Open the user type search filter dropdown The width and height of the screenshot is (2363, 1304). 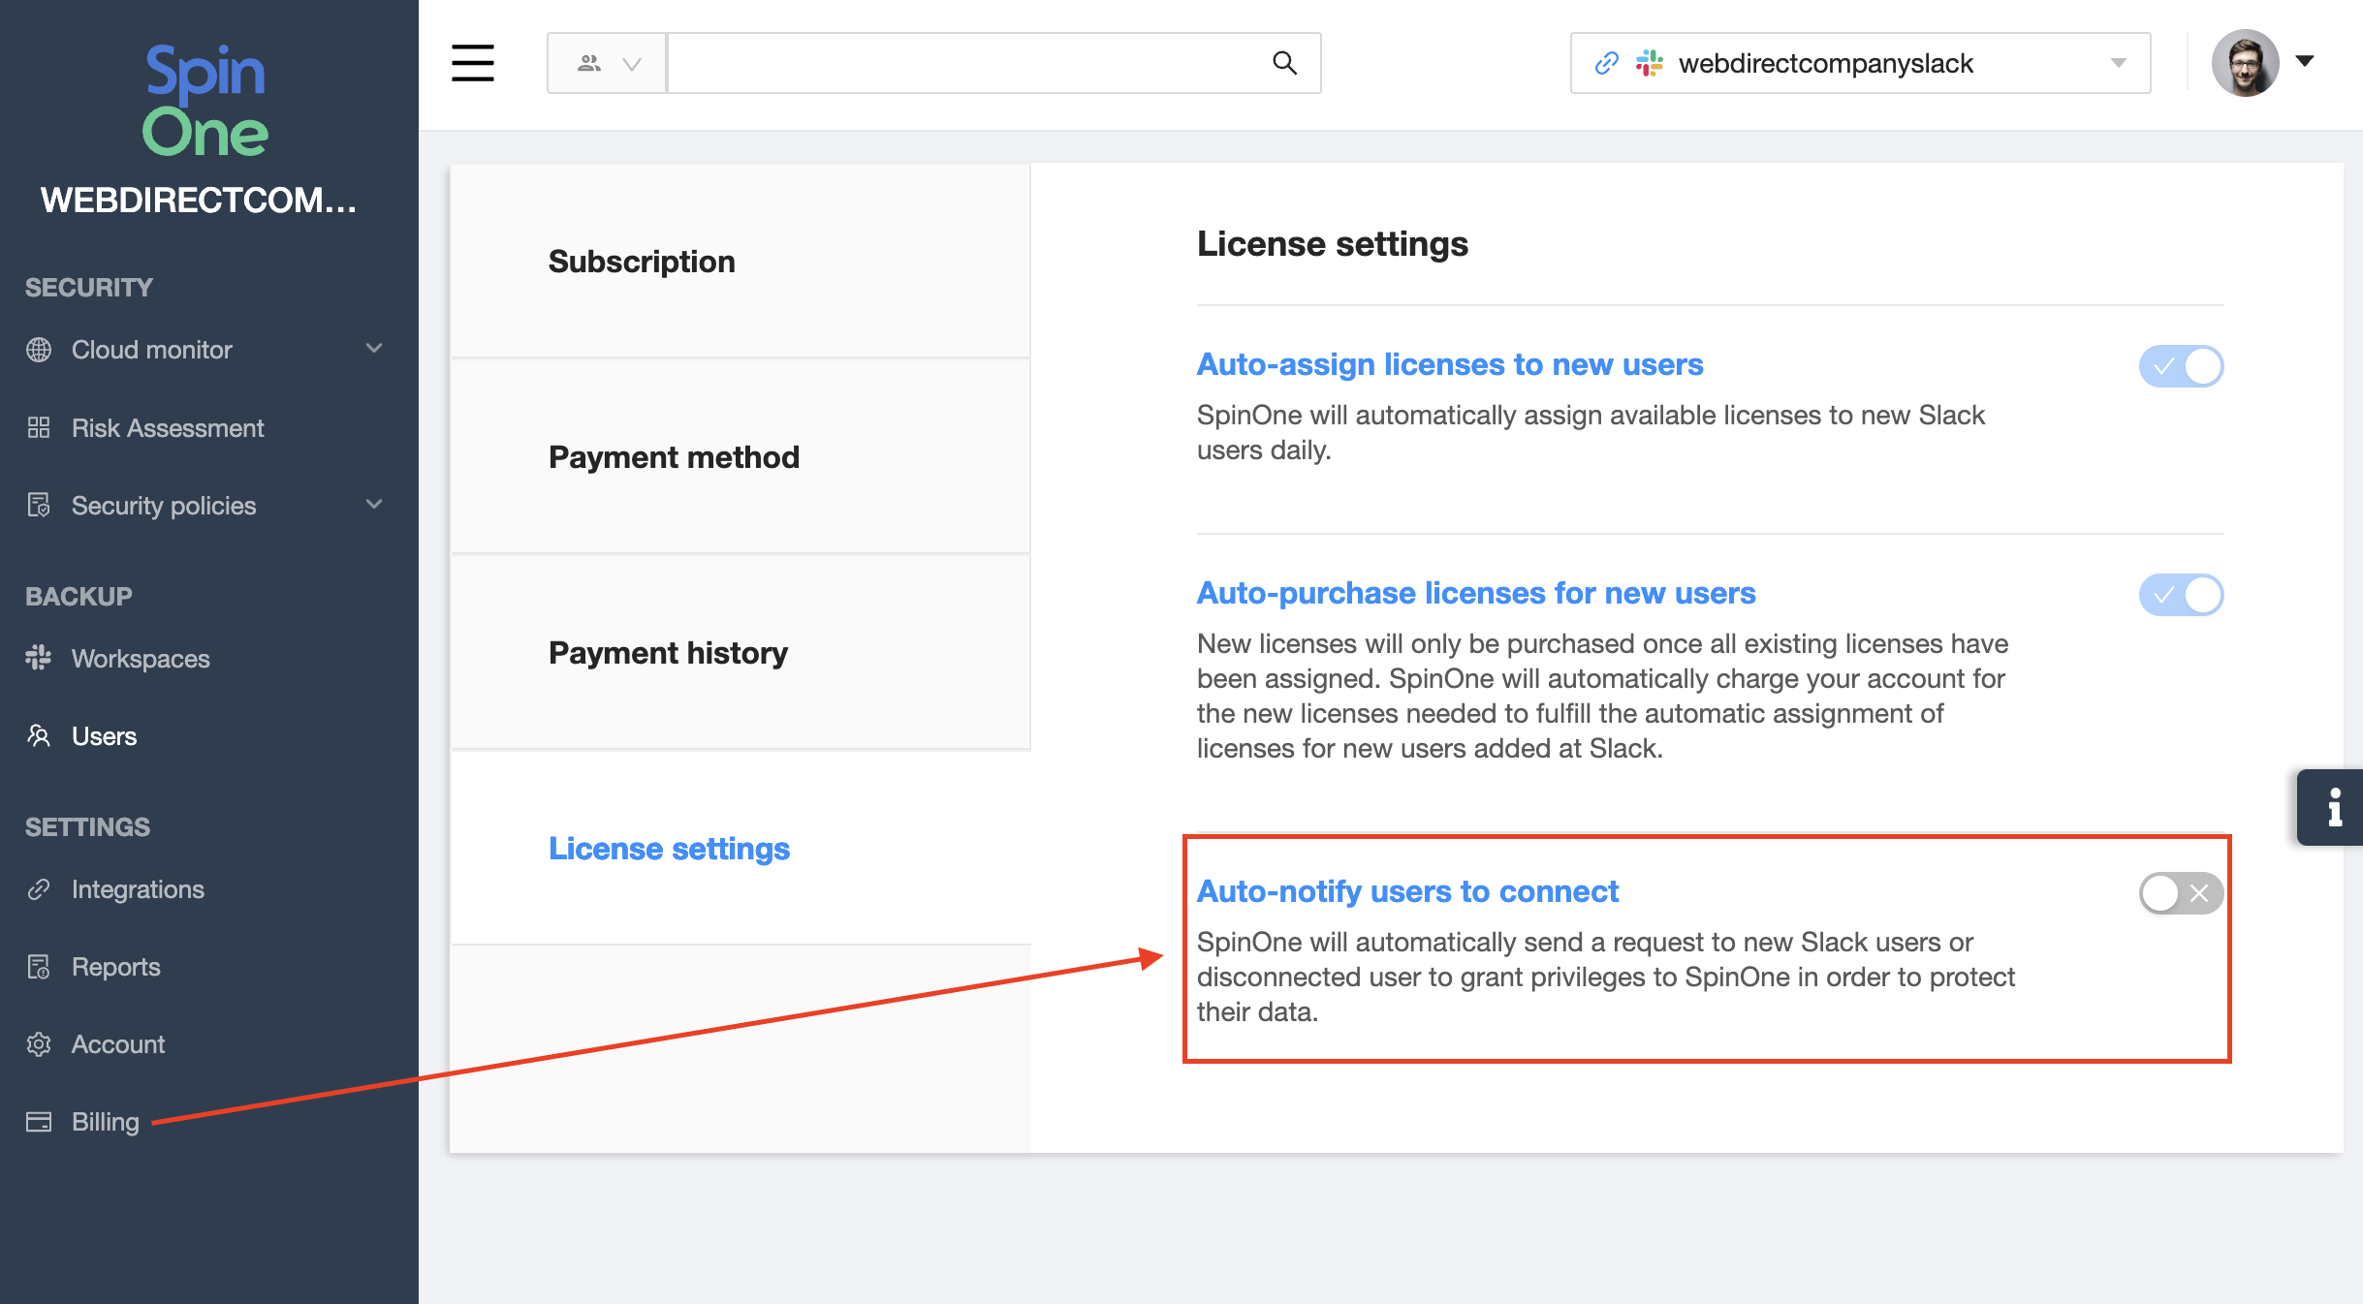(608, 63)
